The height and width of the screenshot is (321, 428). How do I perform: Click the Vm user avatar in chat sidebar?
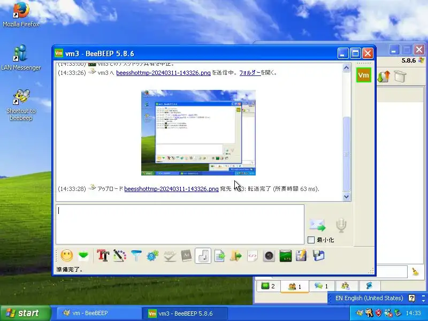coord(364,75)
